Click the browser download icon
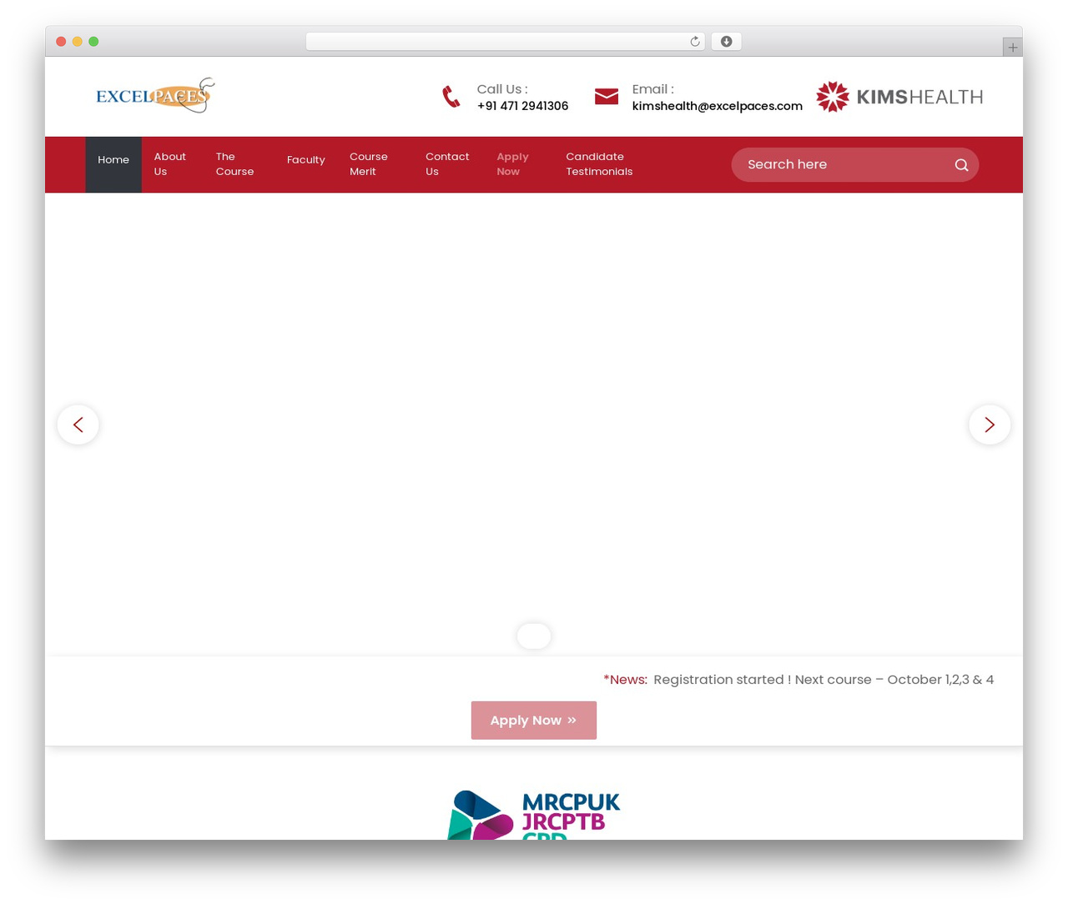The image size is (1068, 904). tap(727, 42)
